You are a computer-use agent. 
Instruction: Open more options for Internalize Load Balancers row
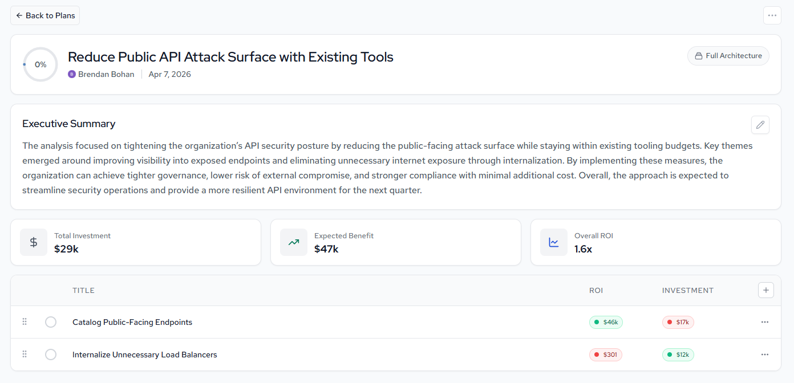pos(765,355)
